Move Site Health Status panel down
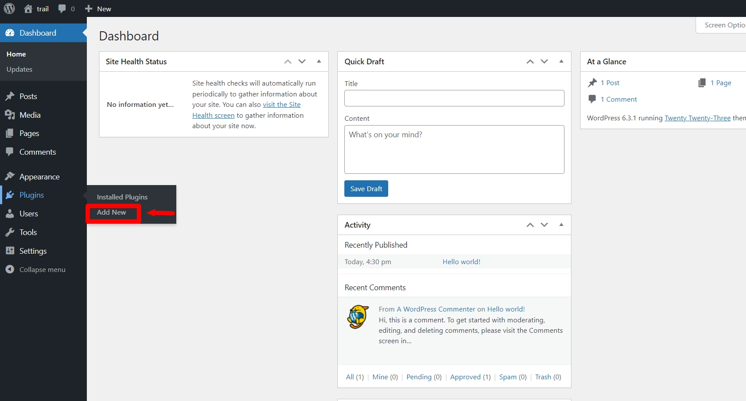Image resolution: width=746 pixels, height=401 pixels. tap(302, 61)
